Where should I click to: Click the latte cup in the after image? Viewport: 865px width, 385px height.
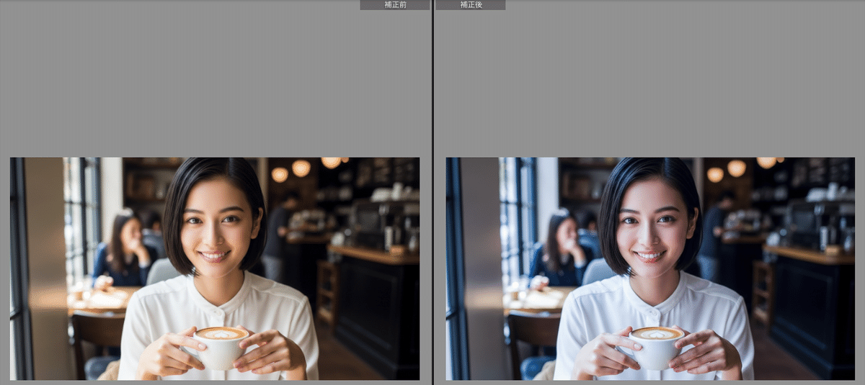657,347
